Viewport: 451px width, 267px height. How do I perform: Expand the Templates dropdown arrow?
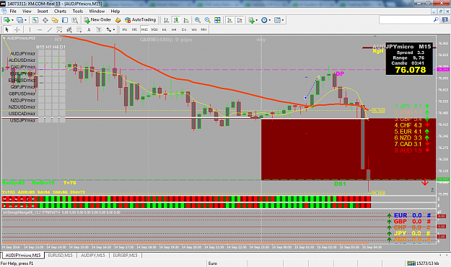coord(283,20)
